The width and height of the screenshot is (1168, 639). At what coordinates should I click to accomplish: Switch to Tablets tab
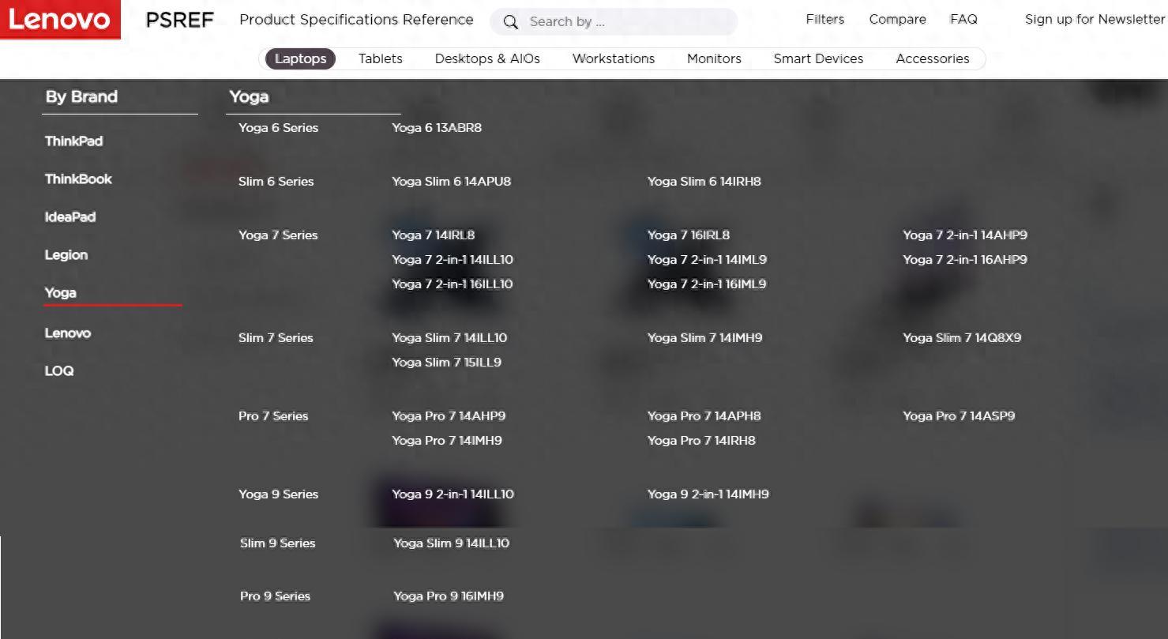(381, 58)
